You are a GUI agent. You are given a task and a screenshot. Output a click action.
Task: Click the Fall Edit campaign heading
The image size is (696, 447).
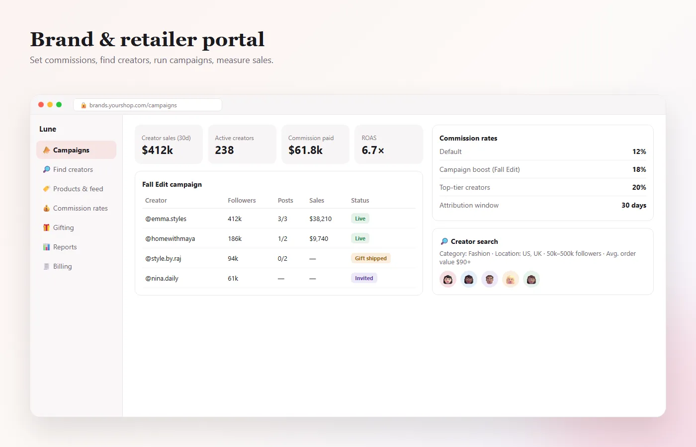(172, 184)
